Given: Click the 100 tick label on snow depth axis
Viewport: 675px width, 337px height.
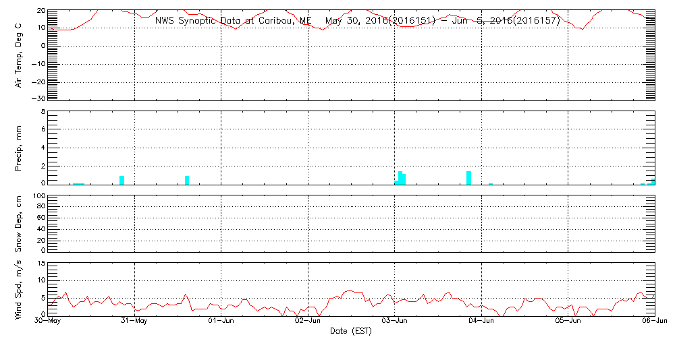Looking at the screenshot, I should coord(38,196).
